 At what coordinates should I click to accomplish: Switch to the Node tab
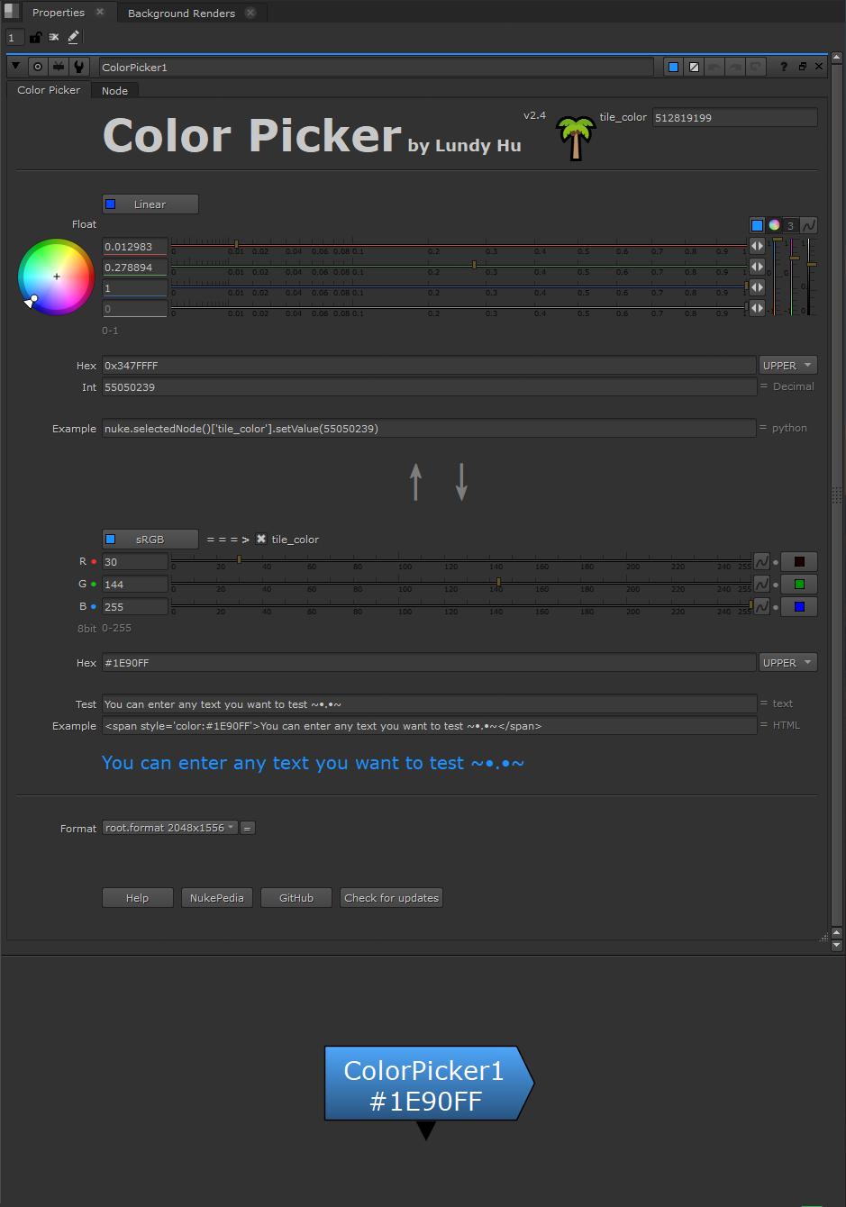tap(114, 90)
